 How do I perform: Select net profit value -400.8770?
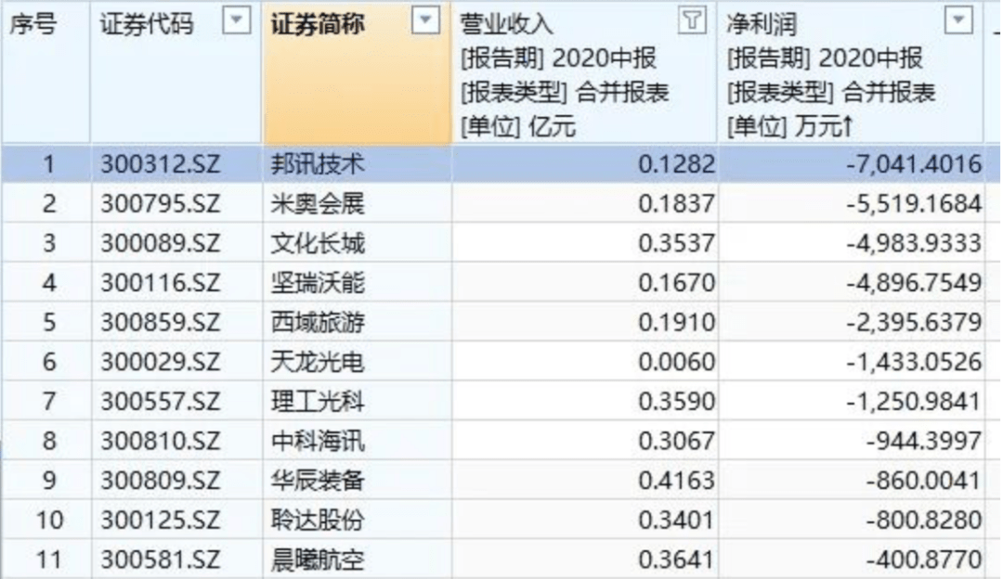(924, 560)
